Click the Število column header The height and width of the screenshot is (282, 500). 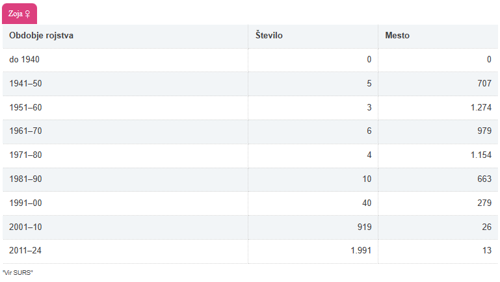click(269, 35)
